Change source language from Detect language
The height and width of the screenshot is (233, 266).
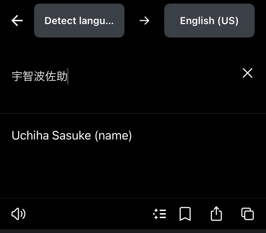click(79, 21)
